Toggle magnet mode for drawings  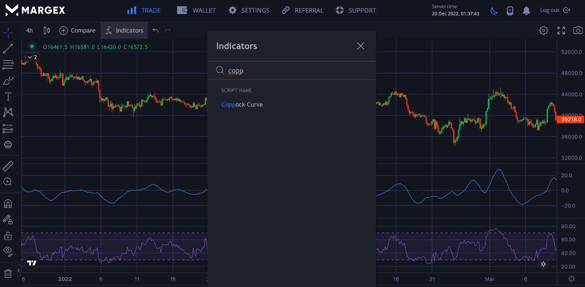coord(8,204)
